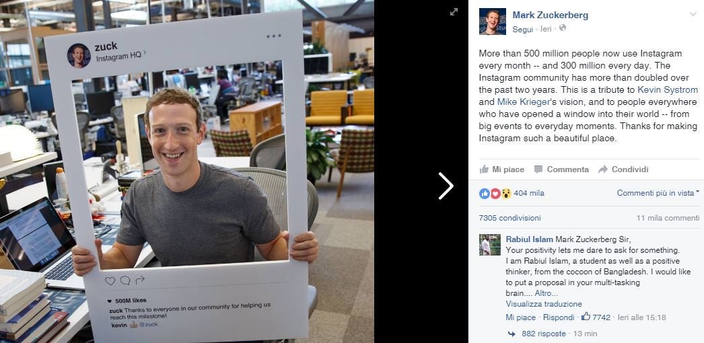The width and height of the screenshot is (704, 343).
Task: Open Rabiul Islam's avatar thumbnail
Action: click(x=490, y=244)
